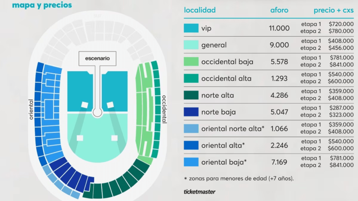Click the escenario stage label on map
Image resolution: width=358 pixels, height=201 pixels.
coord(97,58)
